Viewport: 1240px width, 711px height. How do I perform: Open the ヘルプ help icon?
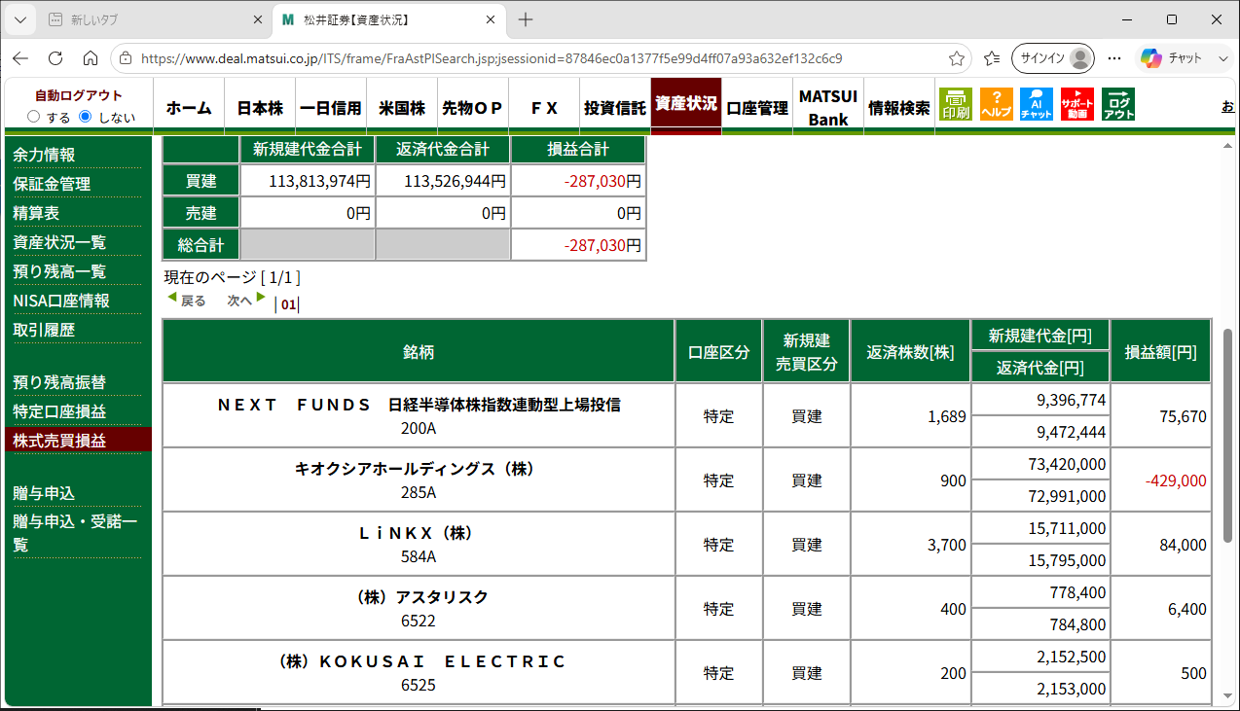[x=997, y=104]
